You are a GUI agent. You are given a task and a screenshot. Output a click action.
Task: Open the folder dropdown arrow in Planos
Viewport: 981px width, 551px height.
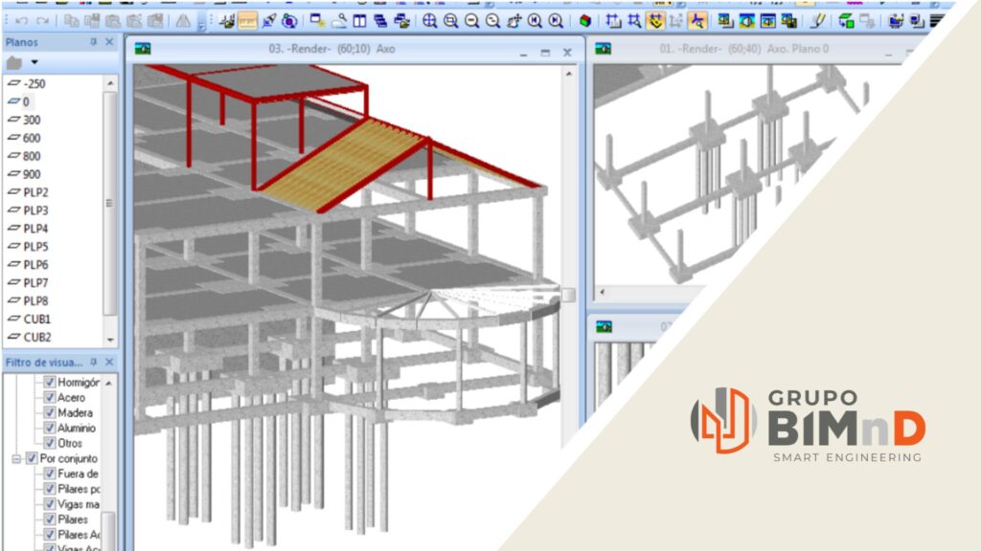[34, 62]
